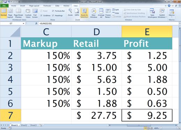Click the zoom slider track
The image size is (181, 130).
(x=171, y=128)
